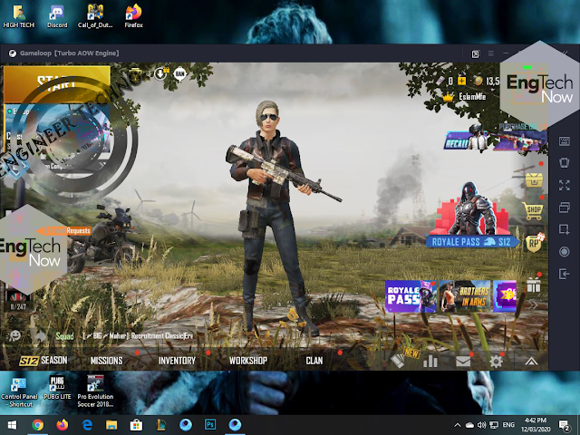Open the purple Royale Pass promo tile
This screenshot has width=580, height=435.
[x=411, y=296]
